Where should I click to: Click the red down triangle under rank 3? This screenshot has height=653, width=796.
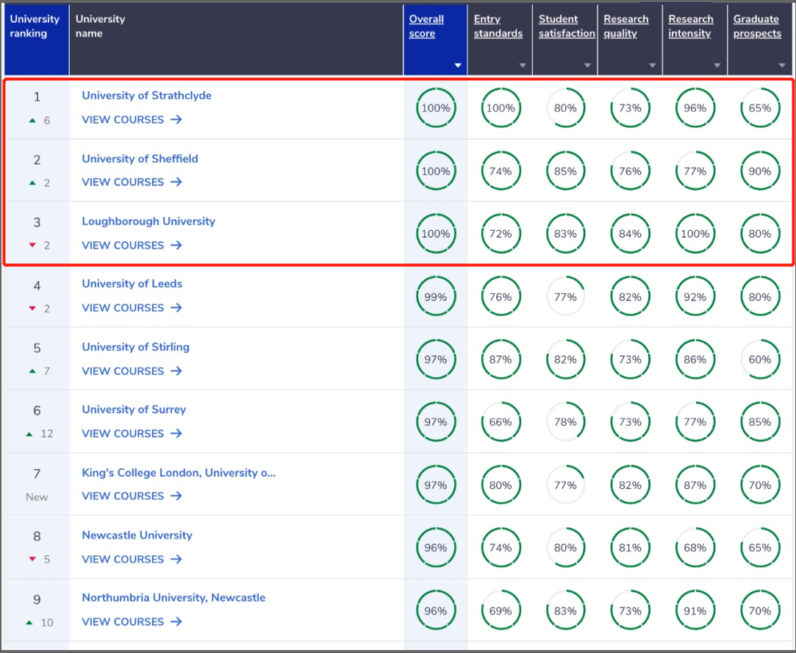coord(32,246)
